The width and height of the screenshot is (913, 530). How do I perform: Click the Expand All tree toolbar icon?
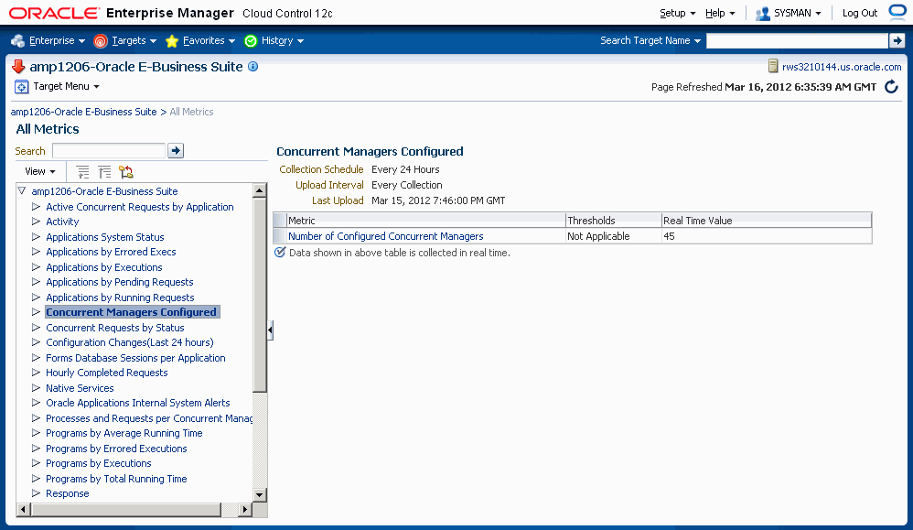[83, 172]
